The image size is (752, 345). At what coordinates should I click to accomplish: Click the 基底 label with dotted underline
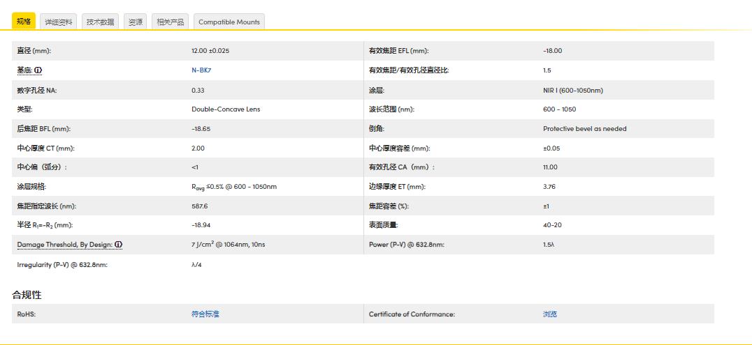24,70
